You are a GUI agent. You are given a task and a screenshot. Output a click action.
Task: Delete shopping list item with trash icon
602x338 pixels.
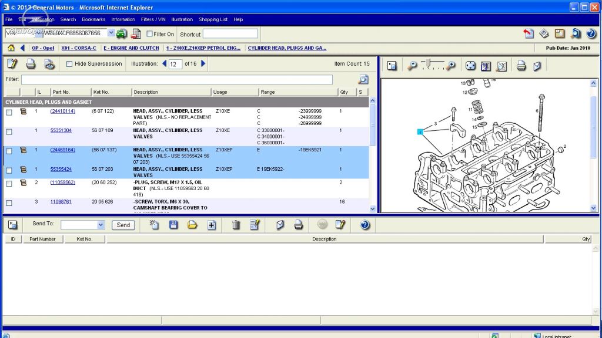[x=236, y=225]
